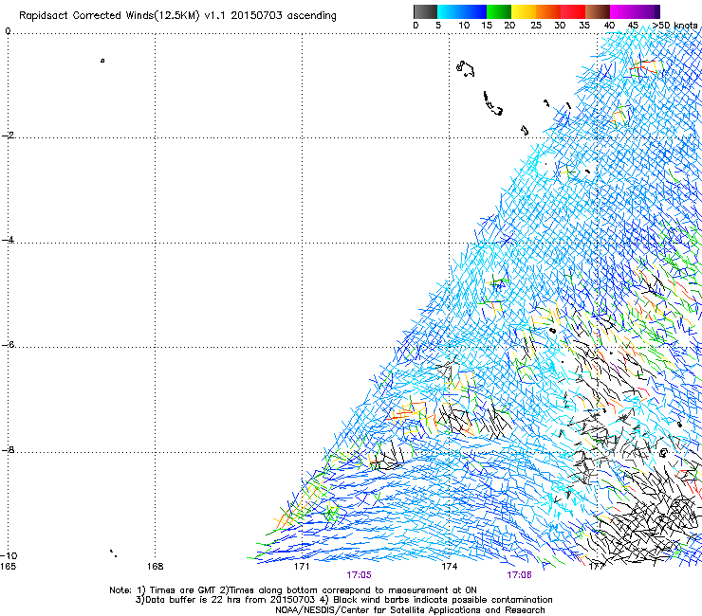Click the yellow 20-25 knots legend swatch
The width and height of the screenshot is (702, 616).
[x=524, y=11]
